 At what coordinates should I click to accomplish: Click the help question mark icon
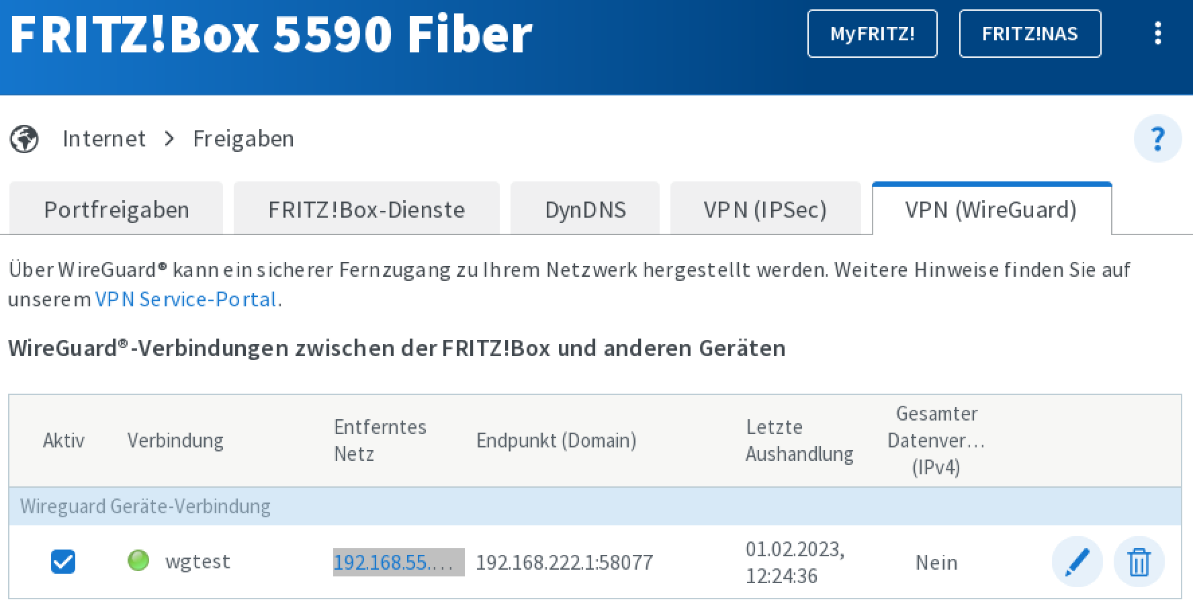coord(1157,139)
